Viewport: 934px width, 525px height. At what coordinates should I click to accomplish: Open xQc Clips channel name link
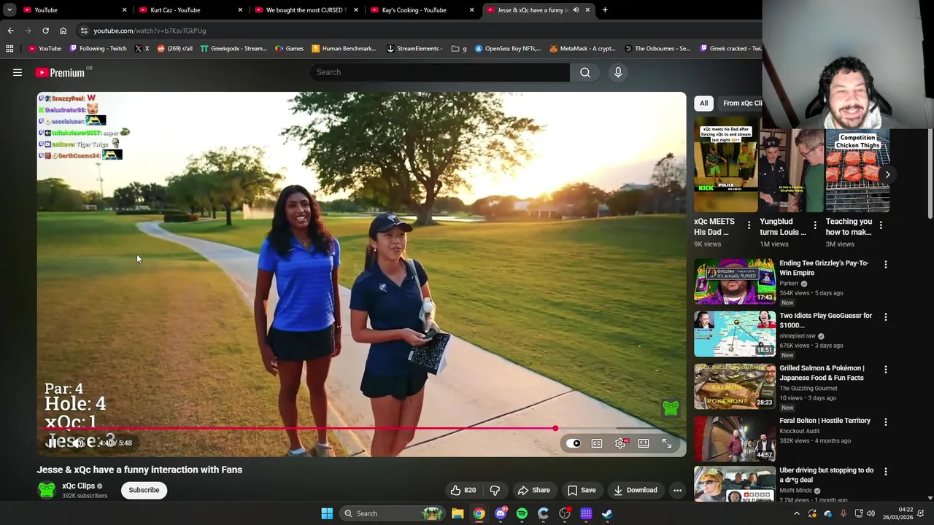(78, 486)
